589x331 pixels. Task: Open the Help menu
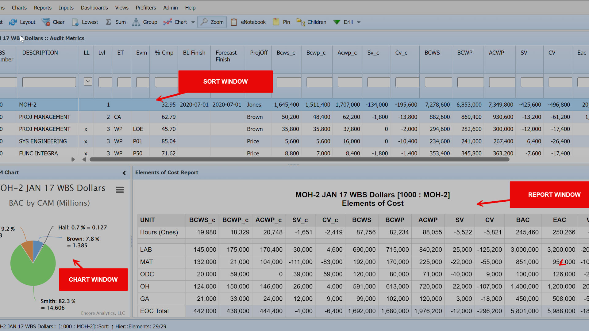point(190,8)
